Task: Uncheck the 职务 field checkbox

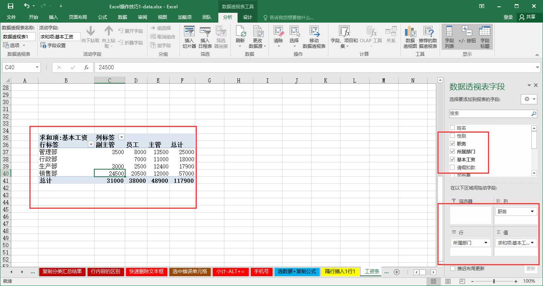Action: point(452,144)
